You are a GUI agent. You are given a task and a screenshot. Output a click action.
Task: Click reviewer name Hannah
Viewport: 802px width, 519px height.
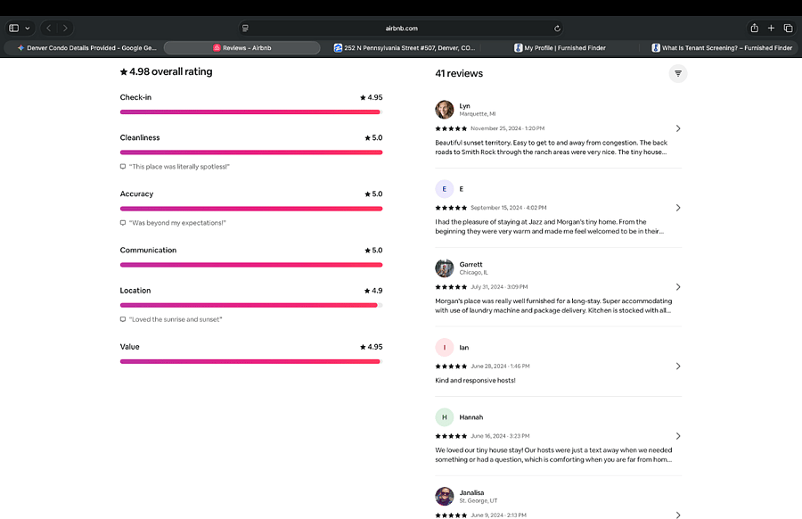pyautogui.click(x=471, y=417)
